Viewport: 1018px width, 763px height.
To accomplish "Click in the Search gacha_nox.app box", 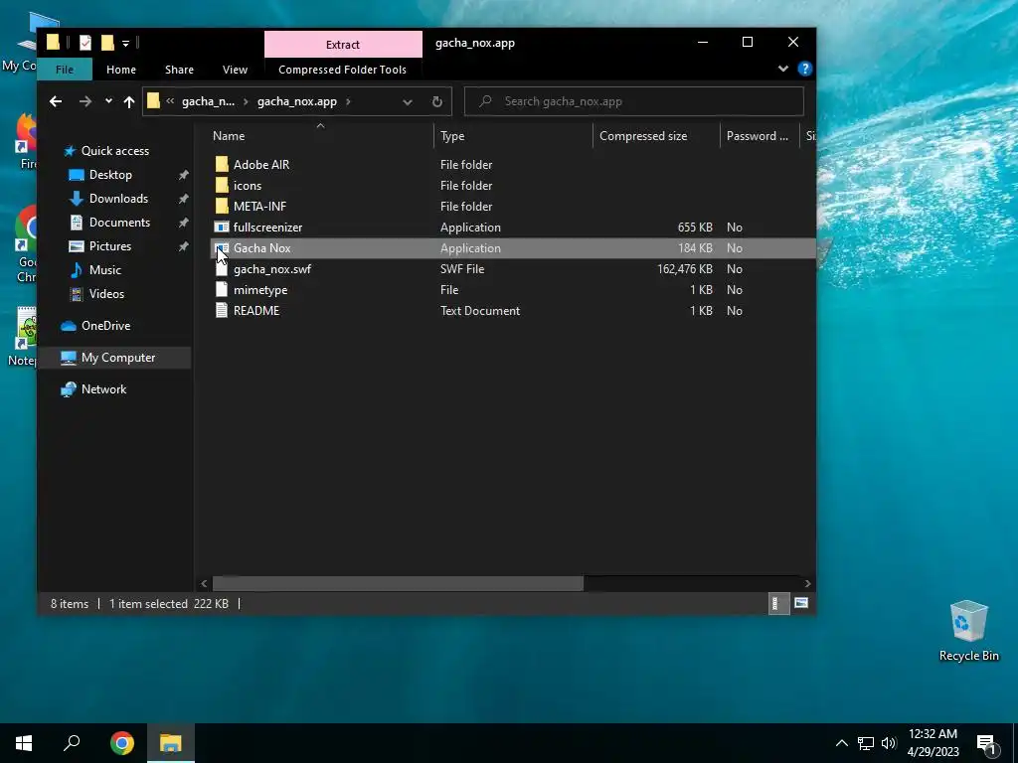I will click(634, 101).
